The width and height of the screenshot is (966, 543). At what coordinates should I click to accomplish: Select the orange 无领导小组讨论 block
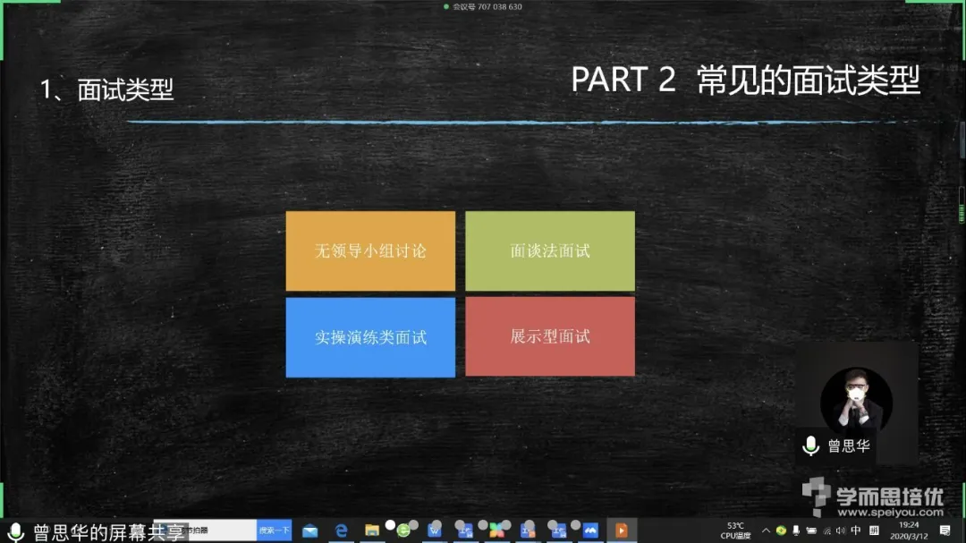370,251
